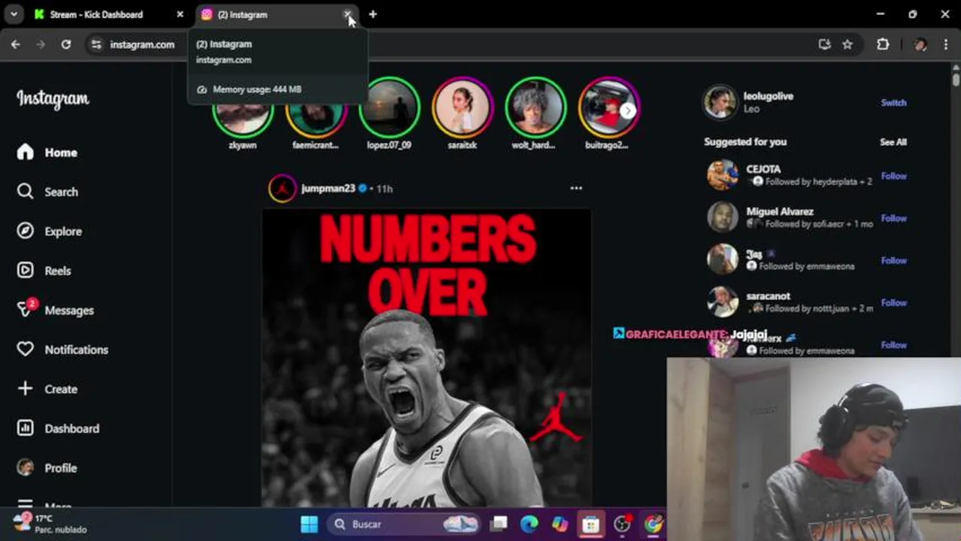Screen dimensions: 961x541
Task: Click the page vertical scrollbar
Action: [956, 78]
